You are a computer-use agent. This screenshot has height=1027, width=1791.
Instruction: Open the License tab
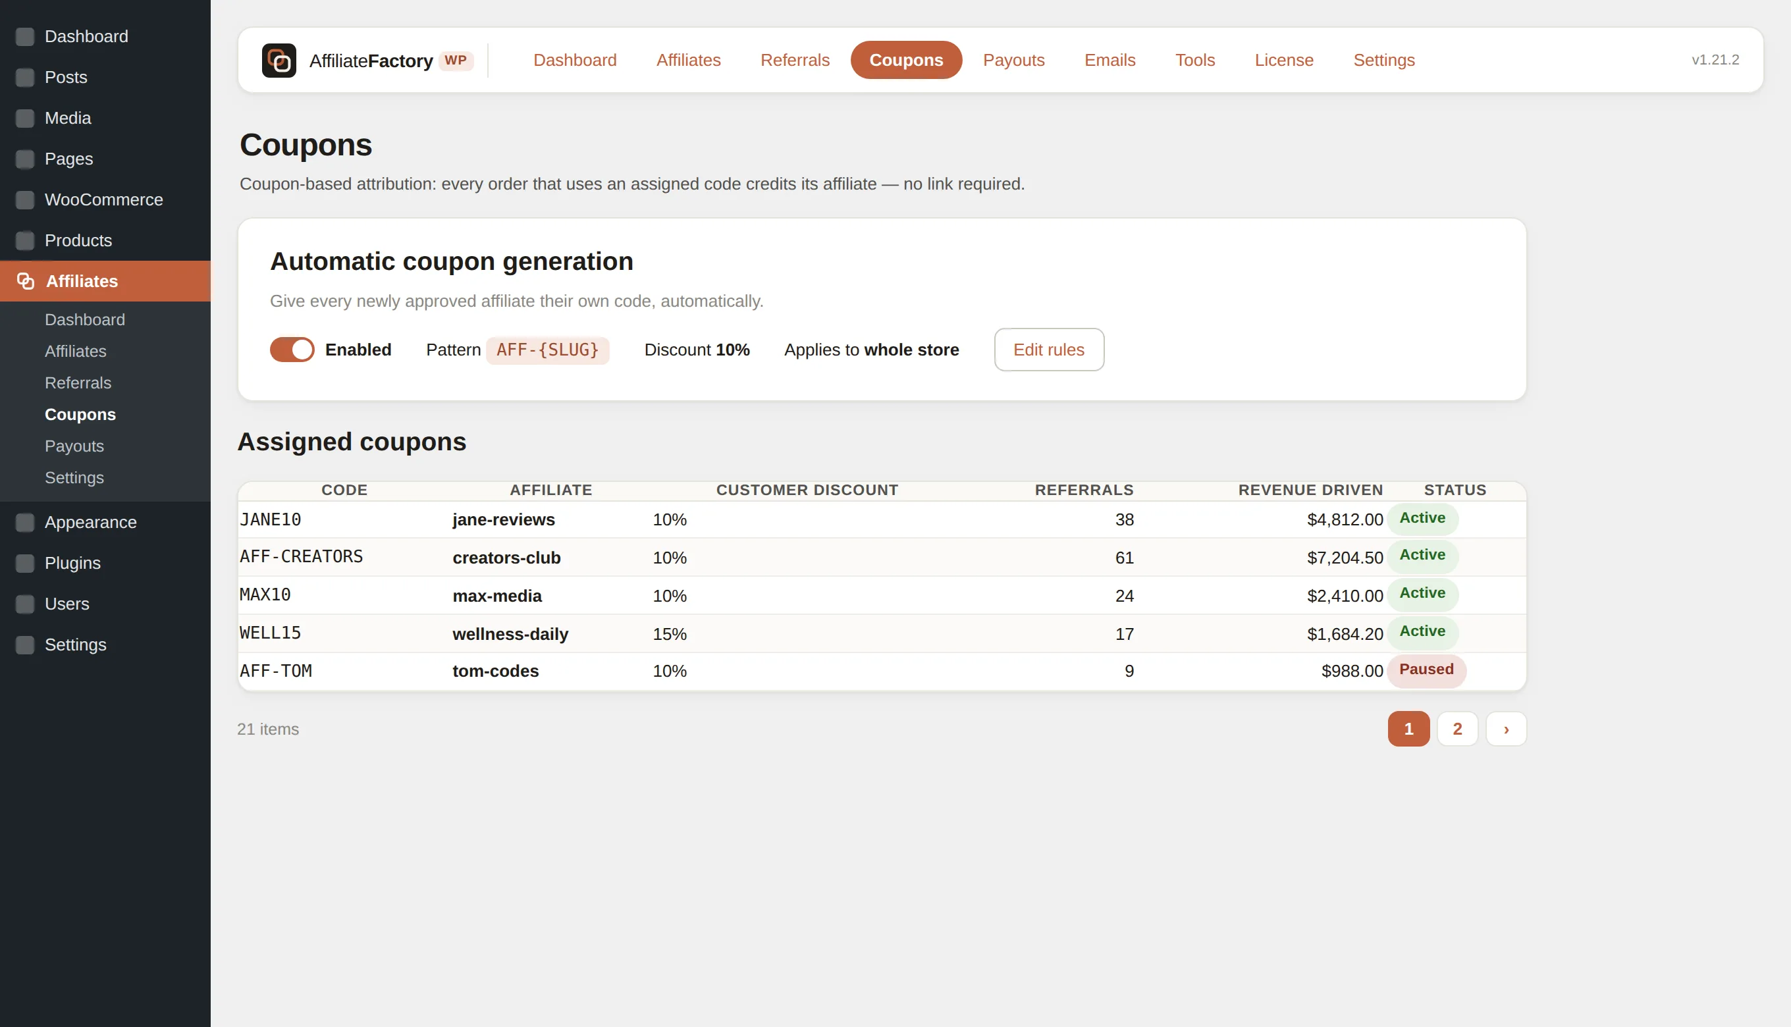pos(1284,60)
